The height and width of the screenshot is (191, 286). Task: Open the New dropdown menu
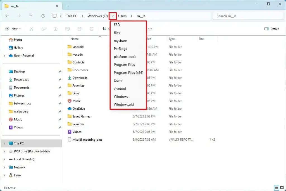[x=13, y=29]
